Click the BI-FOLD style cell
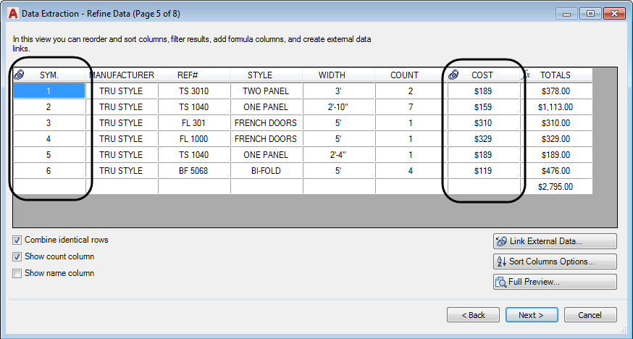The width and height of the screenshot is (633, 339). [x=267, y=171]
